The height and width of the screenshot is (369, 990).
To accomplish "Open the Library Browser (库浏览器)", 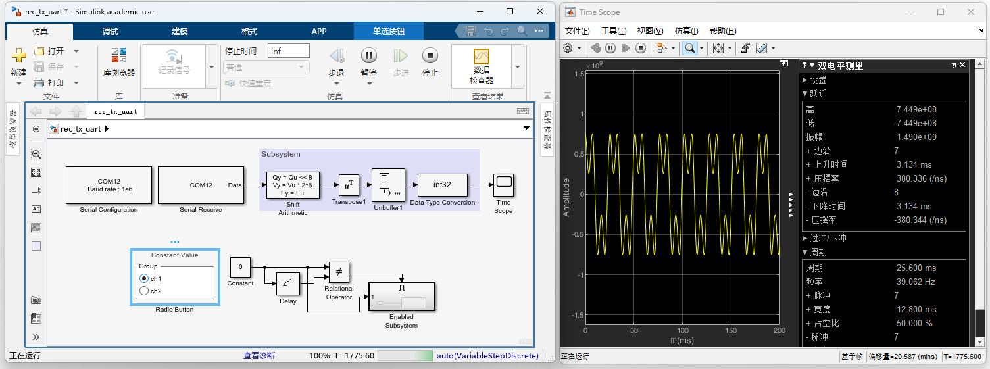I will [119, 61].
